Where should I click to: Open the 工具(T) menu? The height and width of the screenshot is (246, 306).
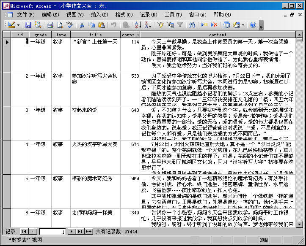pos(173,15)
